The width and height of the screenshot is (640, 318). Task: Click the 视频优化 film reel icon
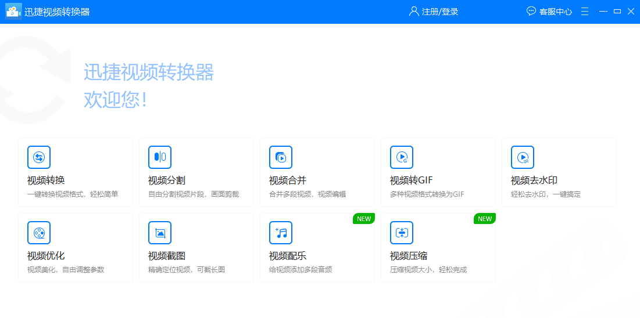(x=39, y=233)
